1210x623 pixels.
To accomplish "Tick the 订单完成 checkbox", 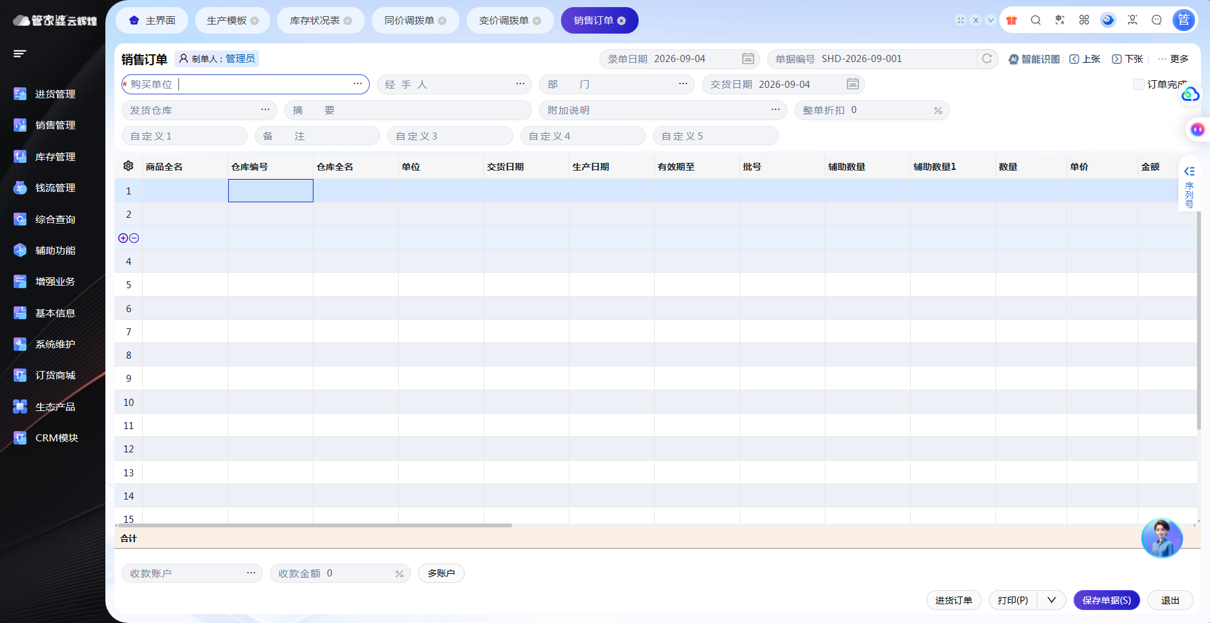I will pos(1138,84).
